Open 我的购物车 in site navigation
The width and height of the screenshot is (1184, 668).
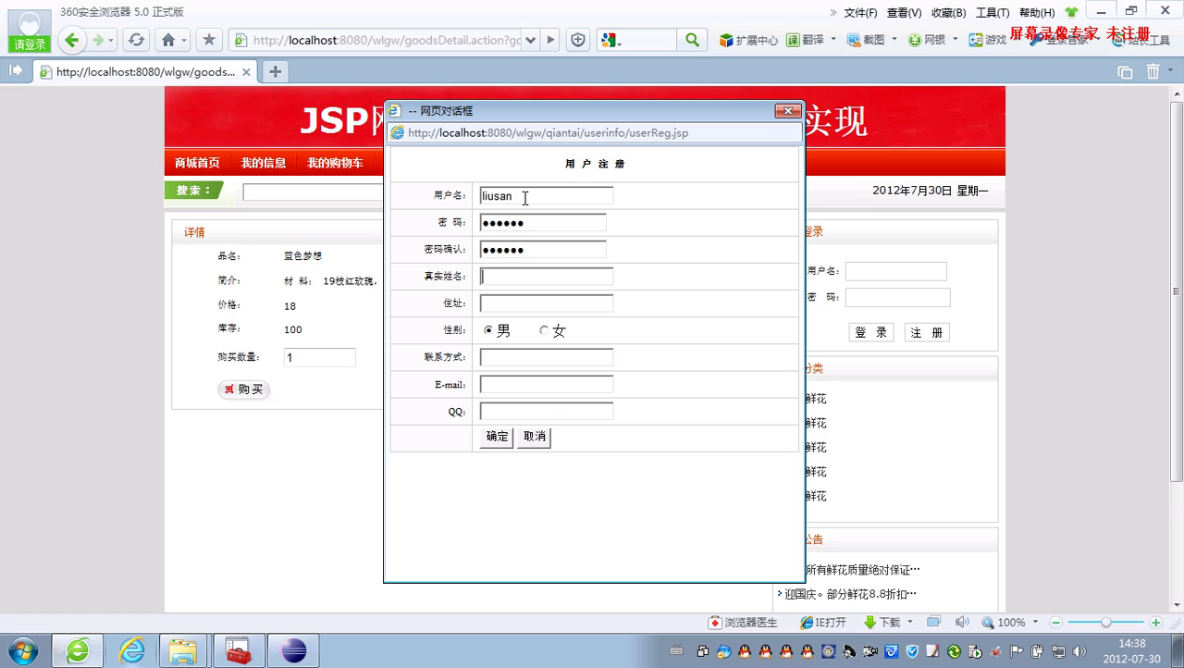(x=335, y=163)
